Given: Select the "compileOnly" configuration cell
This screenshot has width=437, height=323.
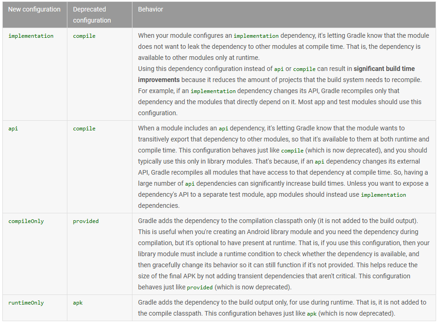Looking at the screenshot, I should pos(26,221).
